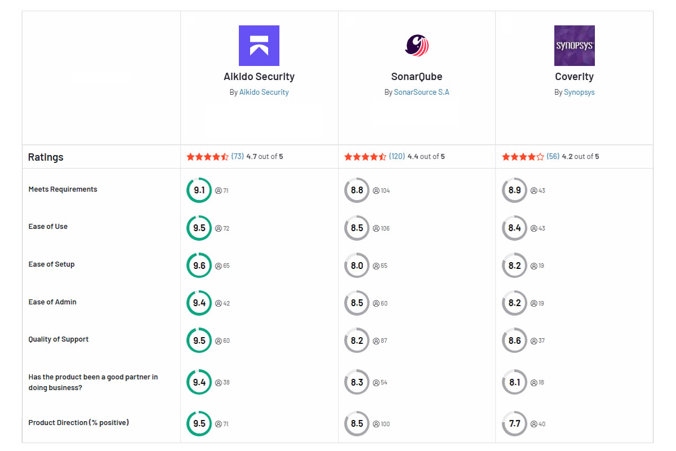Click Coverity's 4.2 out of 5 rating text

[x=581, y=157]
